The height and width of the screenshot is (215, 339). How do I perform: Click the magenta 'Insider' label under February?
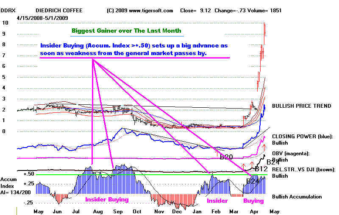click(217, 201)
